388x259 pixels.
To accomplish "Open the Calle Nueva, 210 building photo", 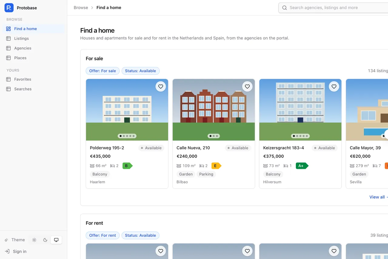I will coord(214,110).
